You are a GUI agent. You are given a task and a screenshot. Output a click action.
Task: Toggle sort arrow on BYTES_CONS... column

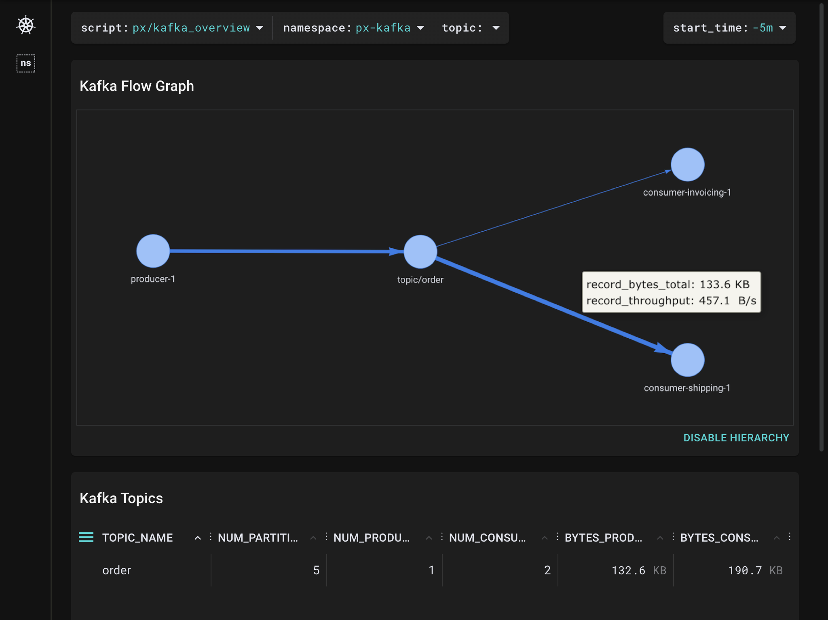pos(776,538)
